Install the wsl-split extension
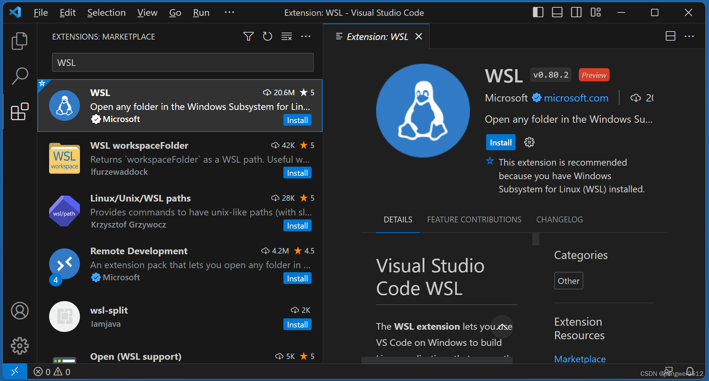This screenshot has height=381, width=709. (x=297, y=325)
